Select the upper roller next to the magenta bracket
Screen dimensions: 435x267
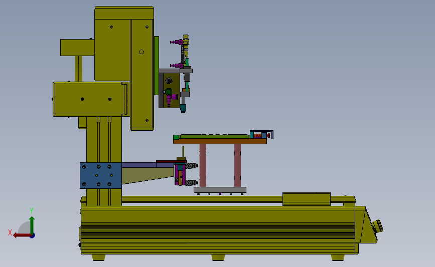192,166
